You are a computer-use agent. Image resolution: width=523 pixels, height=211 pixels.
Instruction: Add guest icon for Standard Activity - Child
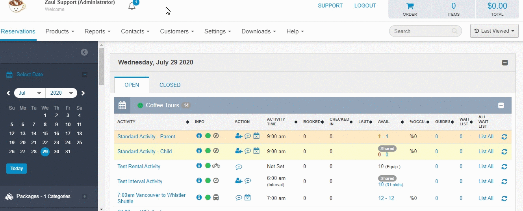[239, 151]
